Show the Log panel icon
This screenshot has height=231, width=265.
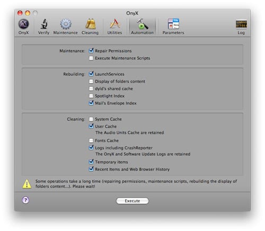[x=241, y=24]
